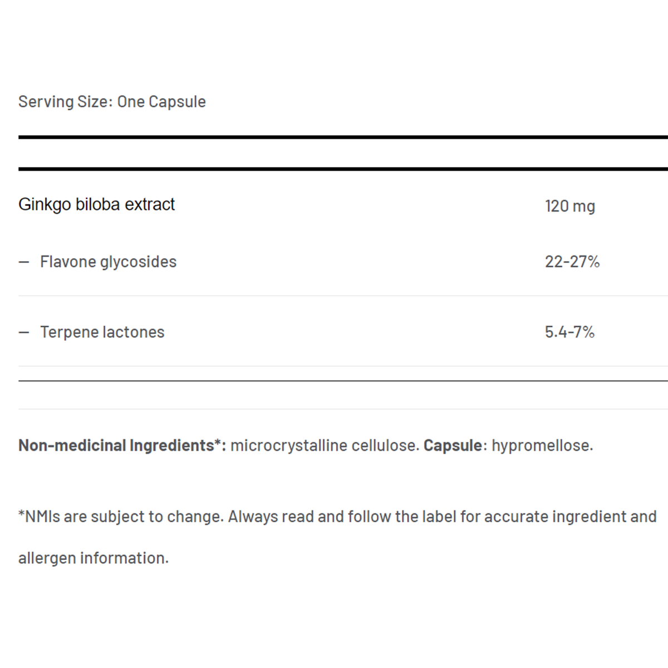Select the 120 mg dosage value

pyautogui.click(x=569, y=206)
